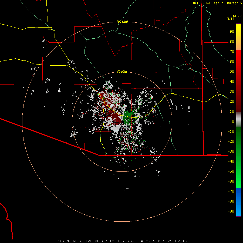Click the -30 value on velocity scale

click(x=231, y=151)
